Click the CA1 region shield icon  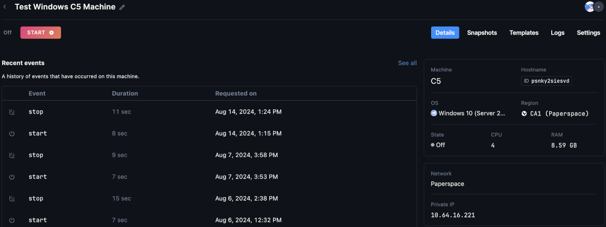pyautogui.click(x=524, y=113)
